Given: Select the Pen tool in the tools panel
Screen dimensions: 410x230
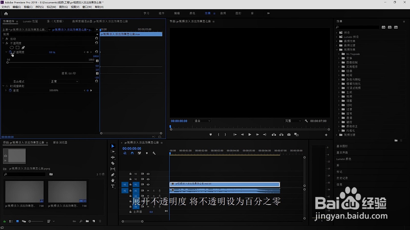Looking at the screenshot, I should [113, 175].
